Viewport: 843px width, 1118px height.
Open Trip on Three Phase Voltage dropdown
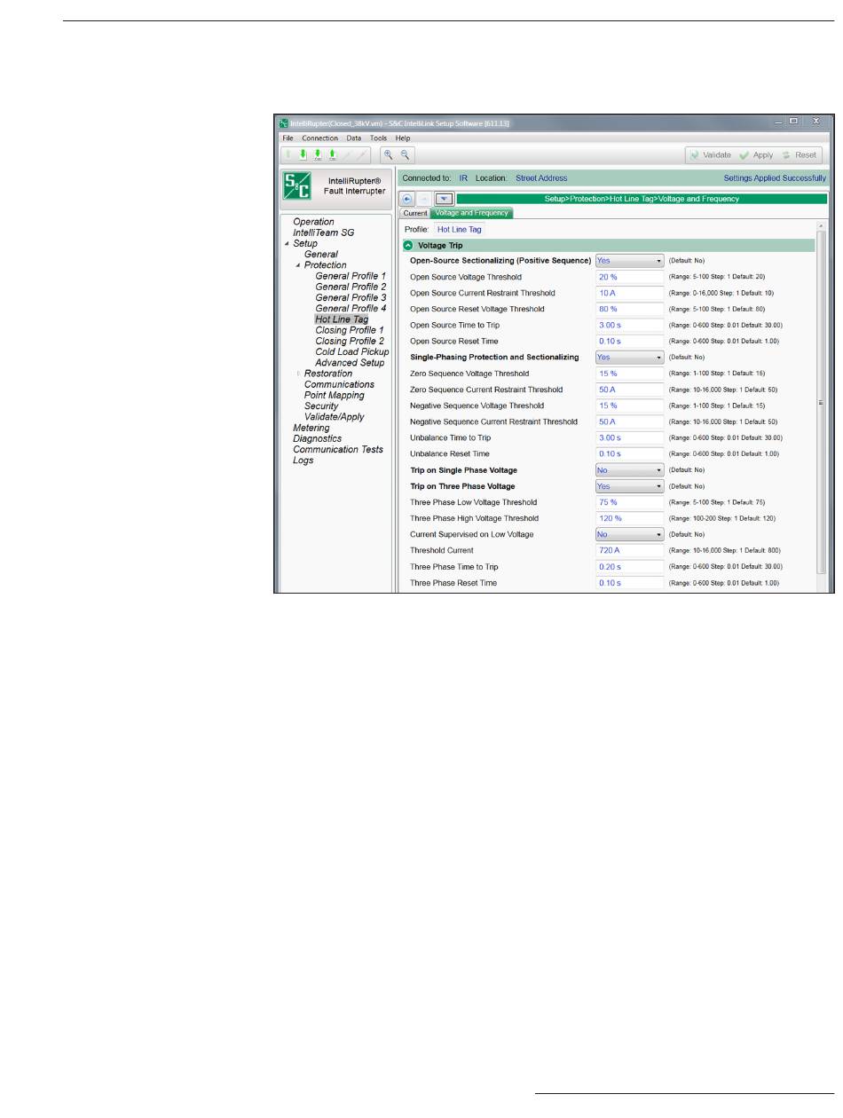point(629,486)
